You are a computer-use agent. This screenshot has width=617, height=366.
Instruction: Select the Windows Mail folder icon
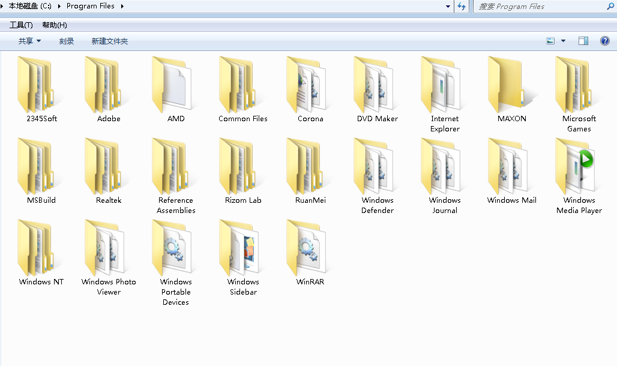508,166
